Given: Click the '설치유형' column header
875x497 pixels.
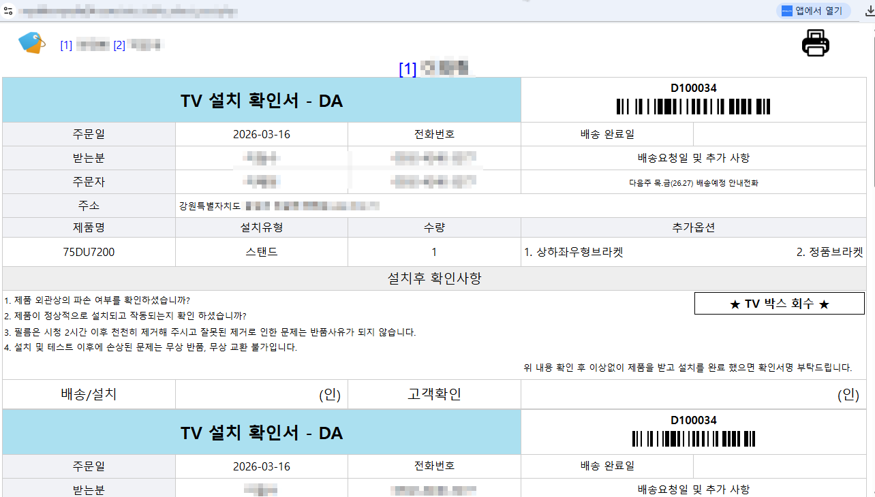Looking at the screenshot, I should tap(262, 227).
